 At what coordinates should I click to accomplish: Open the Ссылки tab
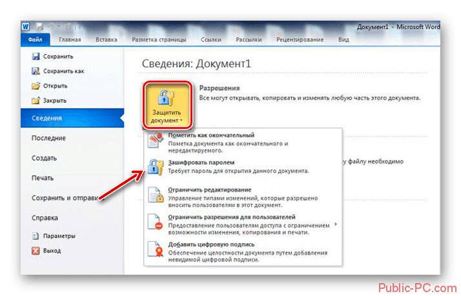pyautogui.click(x=211, y=39)
